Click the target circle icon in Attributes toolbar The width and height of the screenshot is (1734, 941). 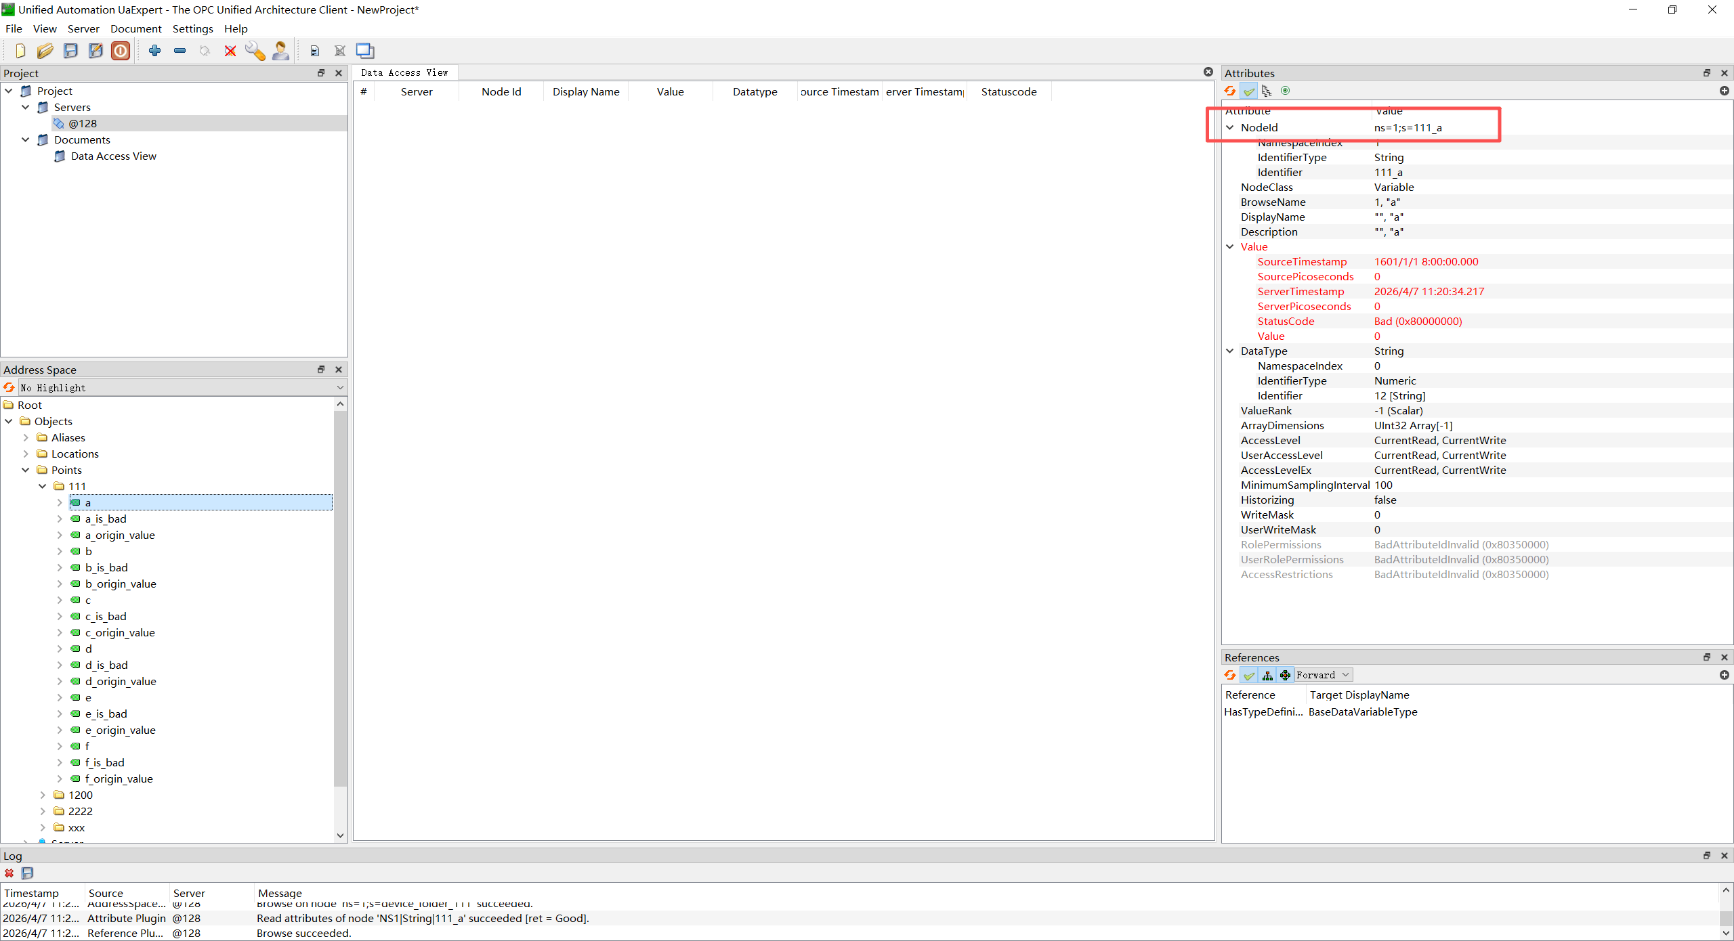(x=1285, y=91)
